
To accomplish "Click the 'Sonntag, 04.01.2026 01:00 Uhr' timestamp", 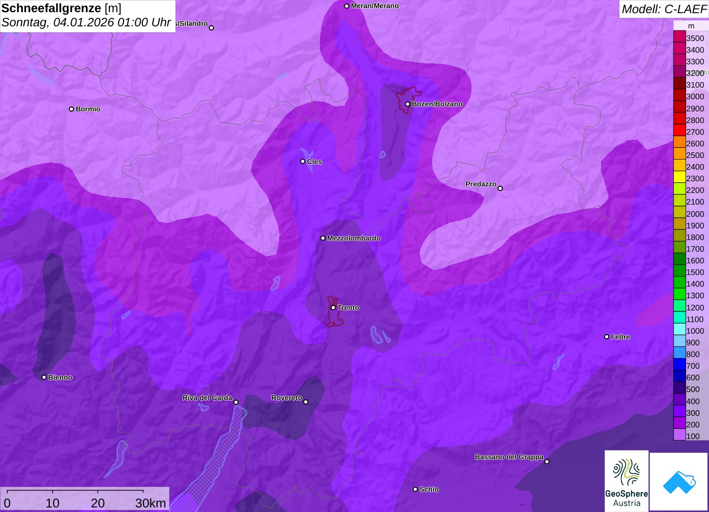I will click(x=86, y=23).
